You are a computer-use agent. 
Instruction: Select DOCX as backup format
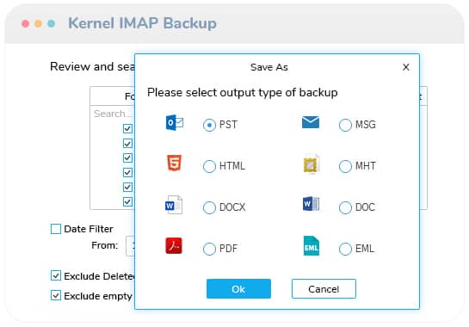(209, 207)
